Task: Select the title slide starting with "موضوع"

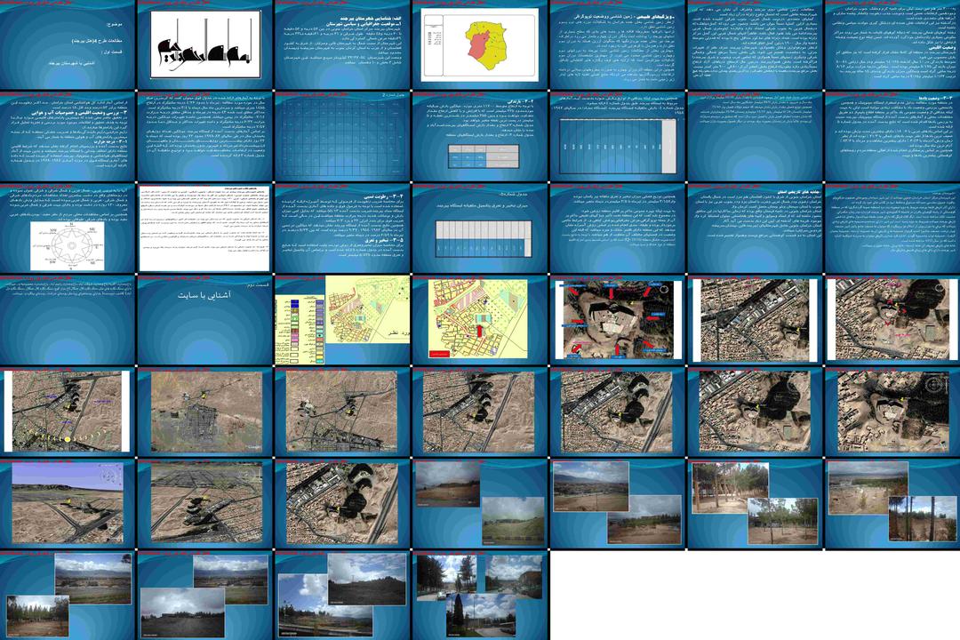Action: coord(68,45)
